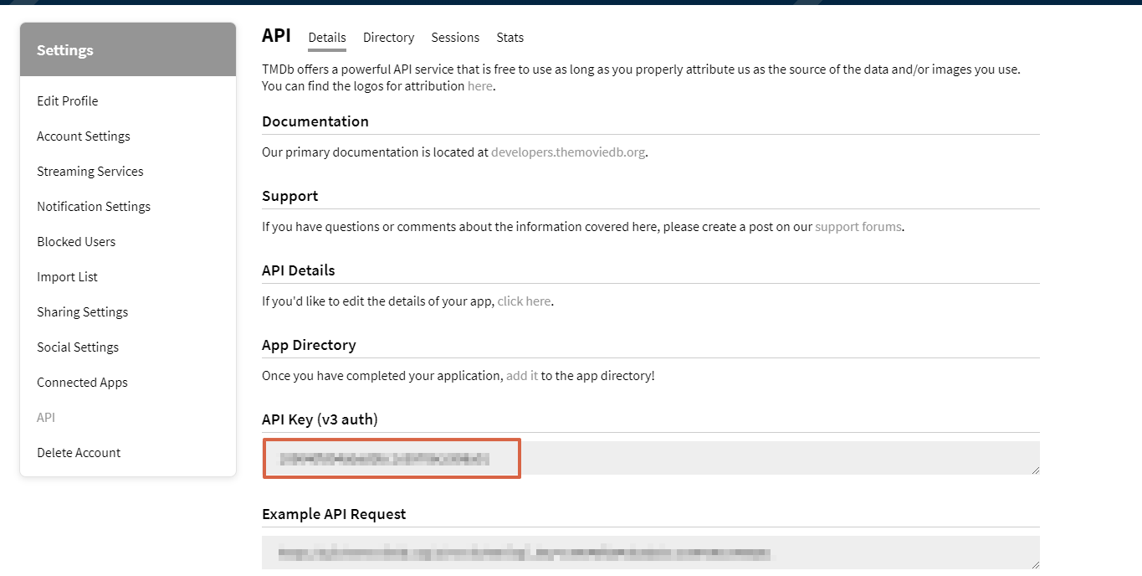This screenshot has height=576, width=1142.
Task: Visit developers.themoviedb.org documentation link
Action: pyautogui.click(x=568, y=152)
